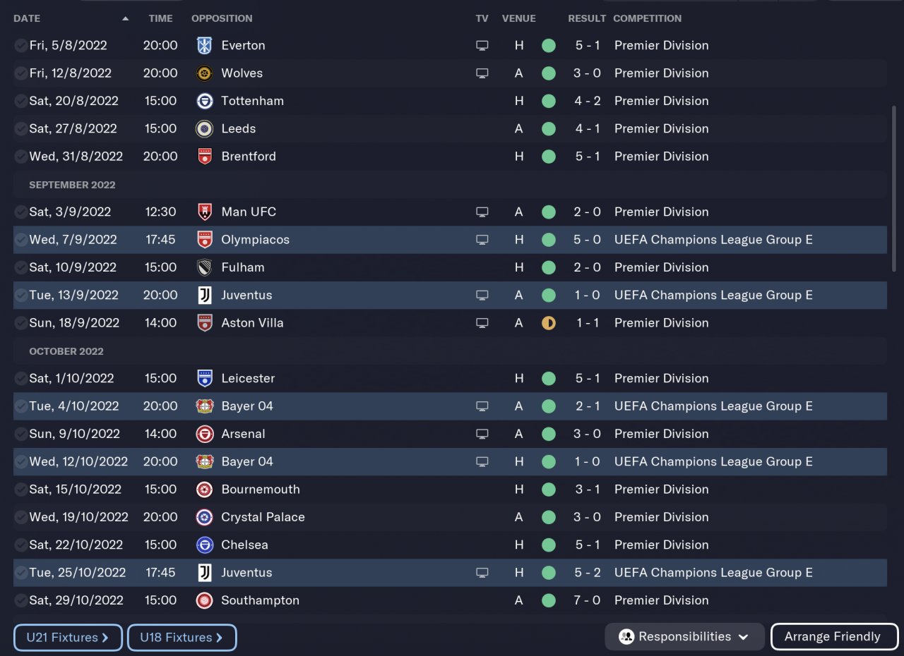This screenshot has width=904, height=656.
Task: Open the U21 Fixtures view
Action: point(68,638)
